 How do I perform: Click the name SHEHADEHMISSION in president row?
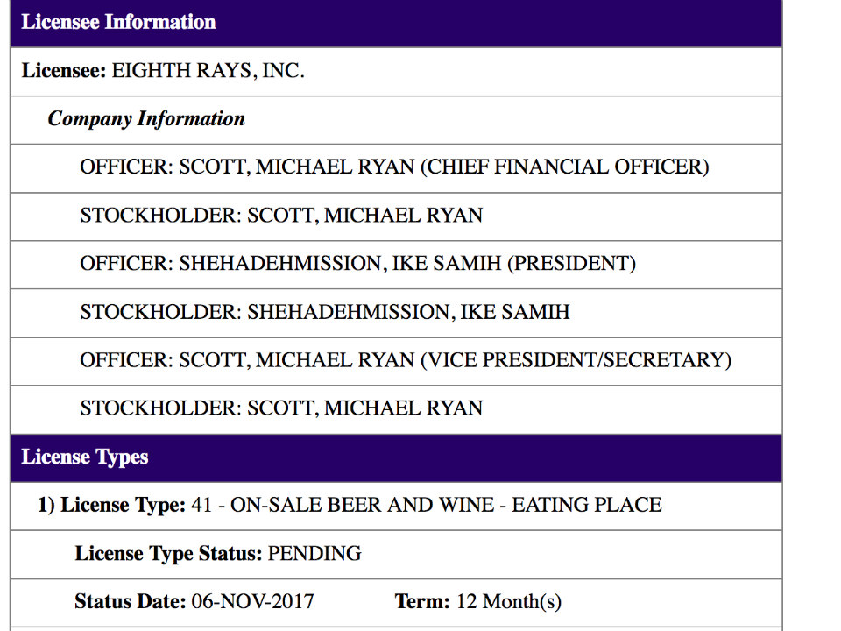(x=279, y=264)
